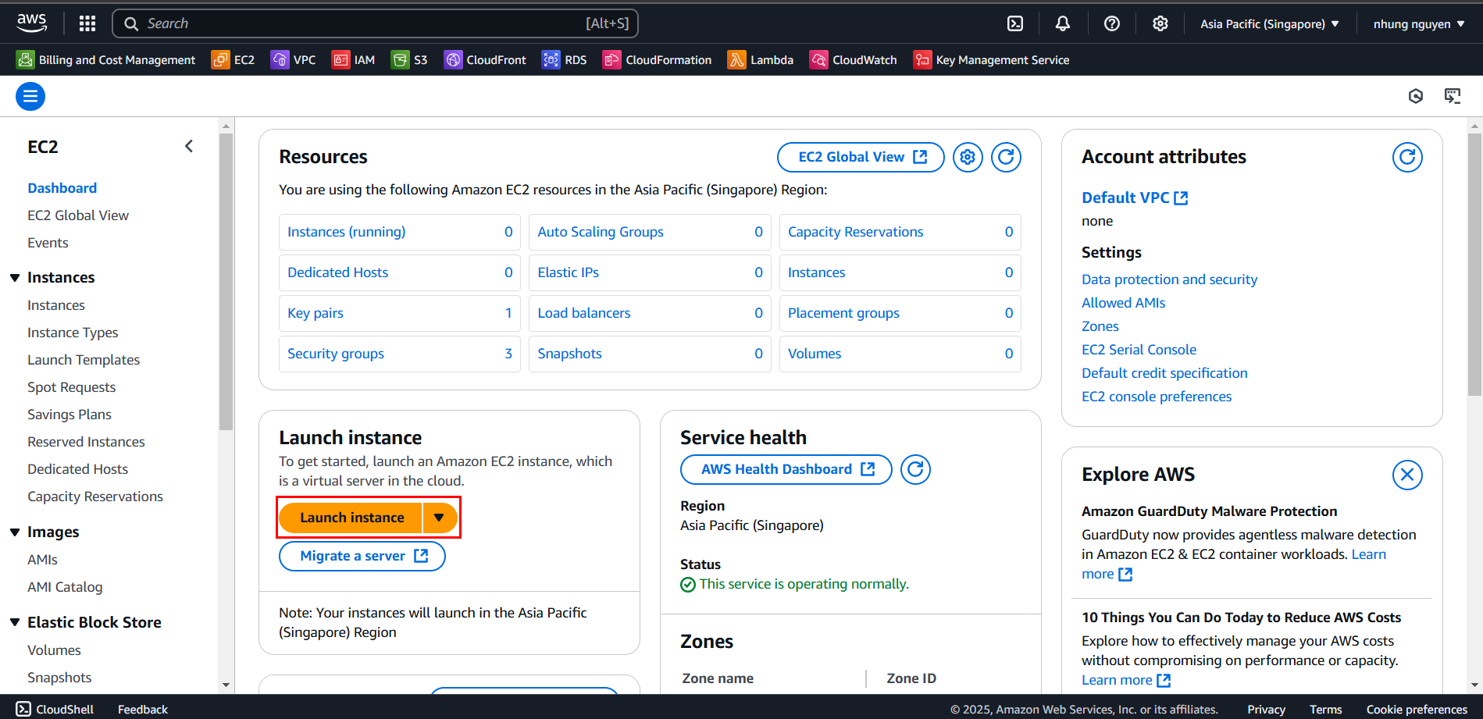This screenshot has width=1483, height=719.
Task: Open VPC favorite shortcut
Action: tap(294, 60)
